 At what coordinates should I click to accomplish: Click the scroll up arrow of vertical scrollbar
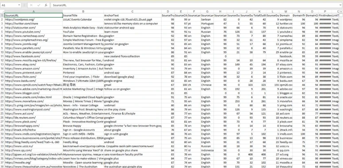pyautogui.click(x=341, y=12)
